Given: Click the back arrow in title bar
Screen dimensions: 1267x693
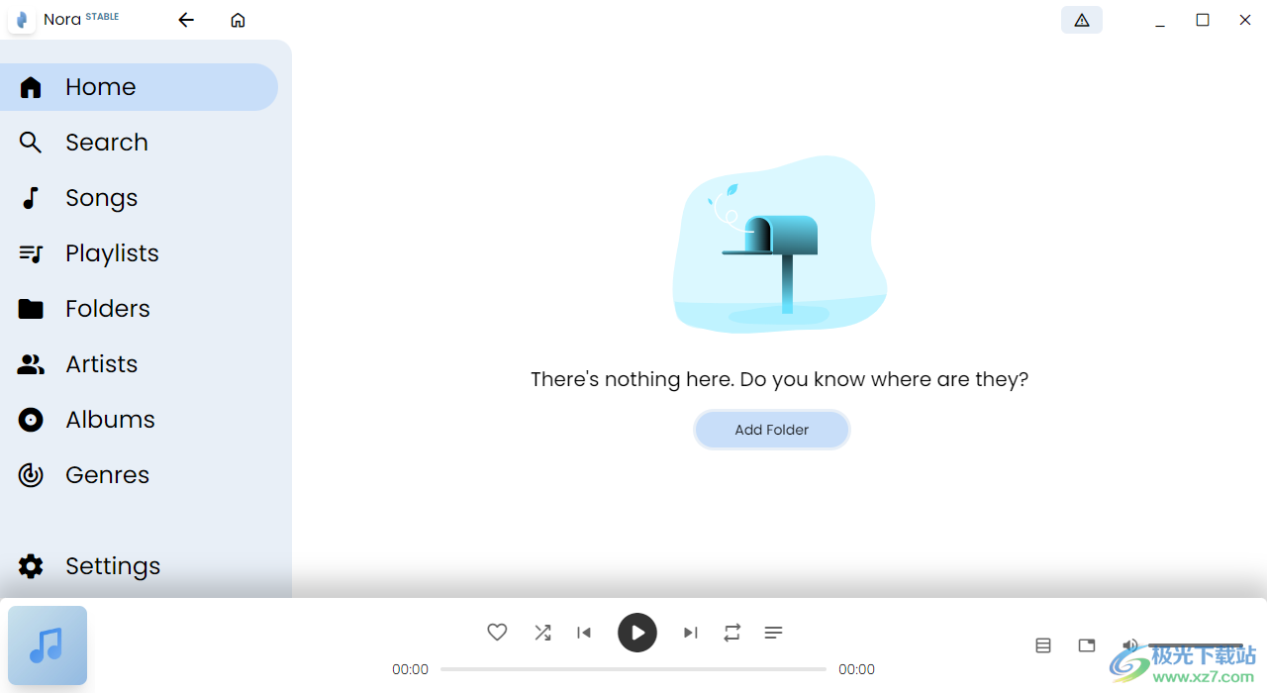Looking at the screenshot, I should point(186,20).
